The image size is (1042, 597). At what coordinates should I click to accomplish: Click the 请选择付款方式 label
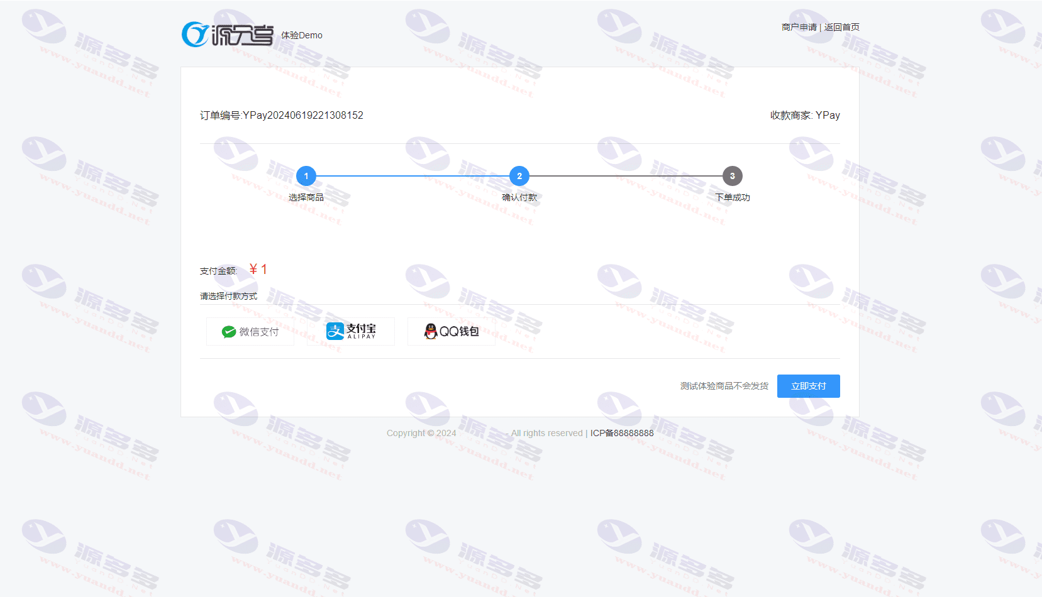(x=228, y=296)
